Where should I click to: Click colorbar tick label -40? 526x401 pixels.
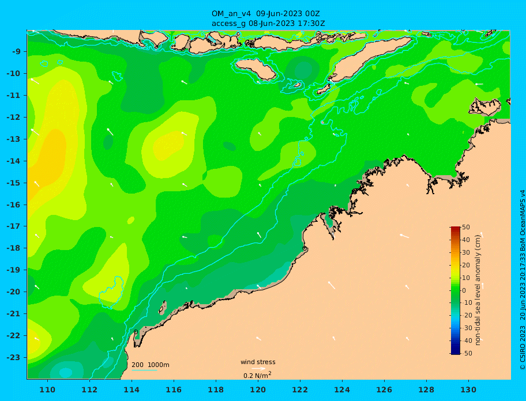467,341
